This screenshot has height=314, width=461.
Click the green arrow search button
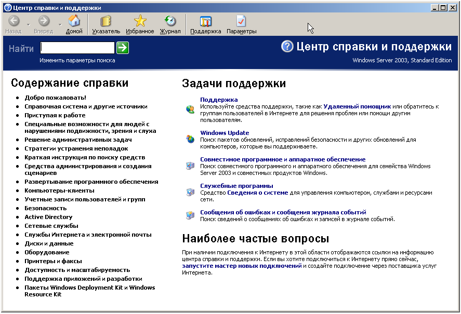(x=123, y=48)
